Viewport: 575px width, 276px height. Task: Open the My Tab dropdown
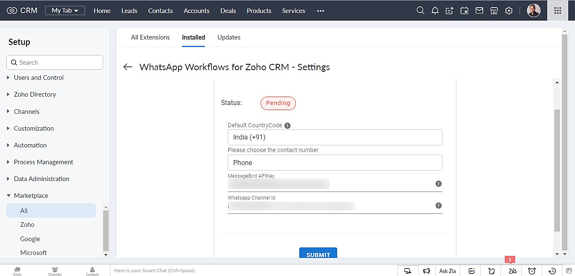coord(65,11)
